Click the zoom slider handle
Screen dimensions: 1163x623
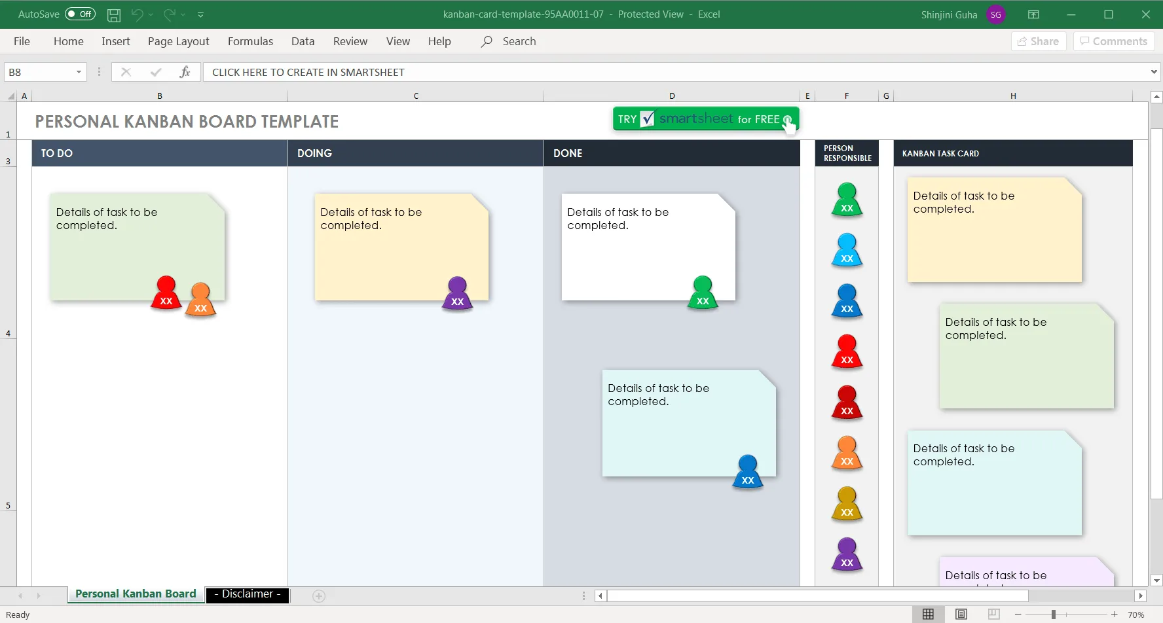pos(1054,614)
